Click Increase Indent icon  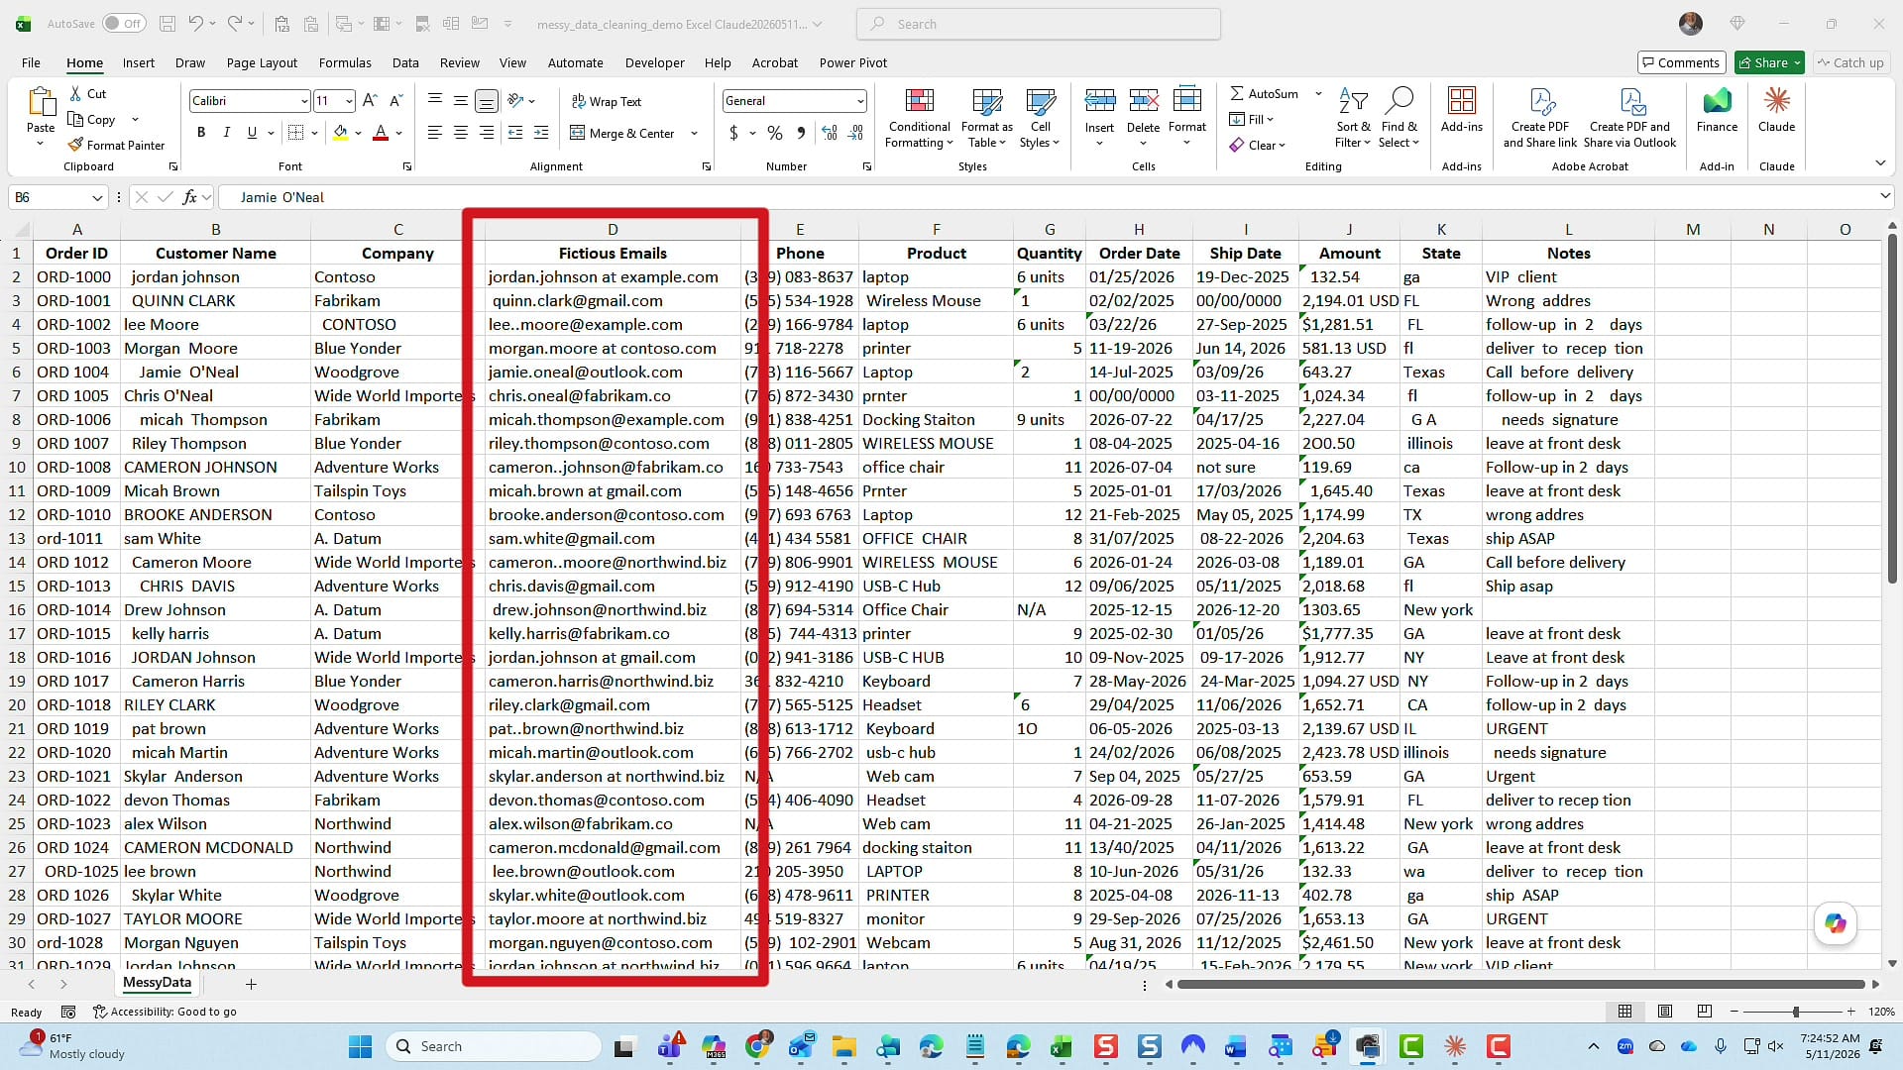point(541,133)
